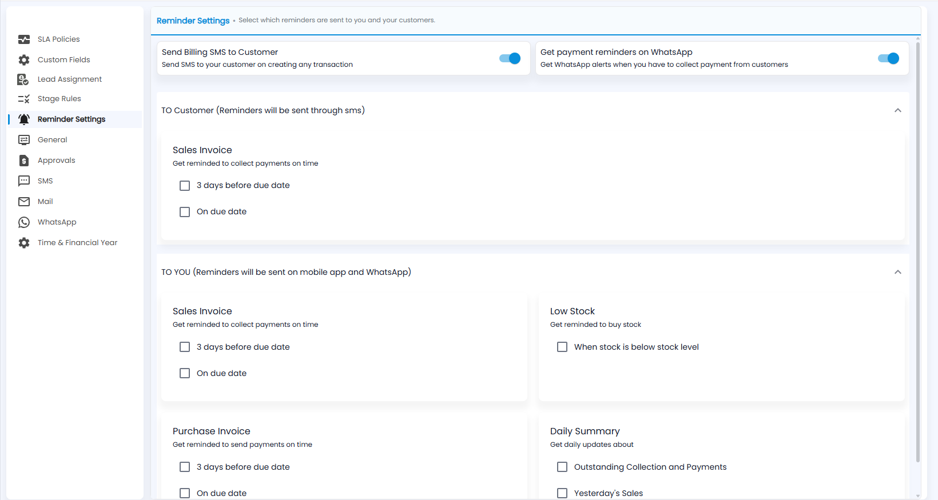Click the Mail envelope icon
This screenshot has height=500, width=938.
pyautogui.click(x=24, y=202)
